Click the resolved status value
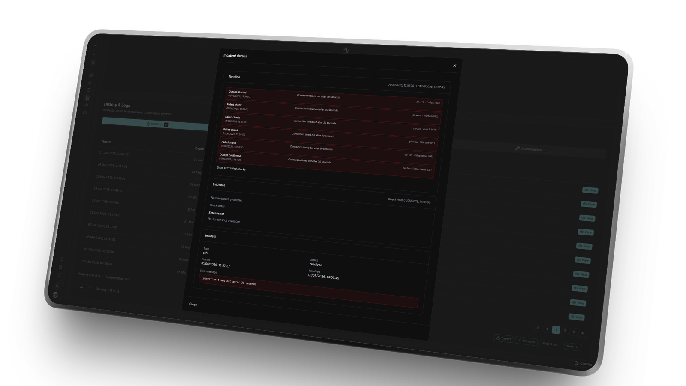 pyautogui.click(x=316, y=265)
